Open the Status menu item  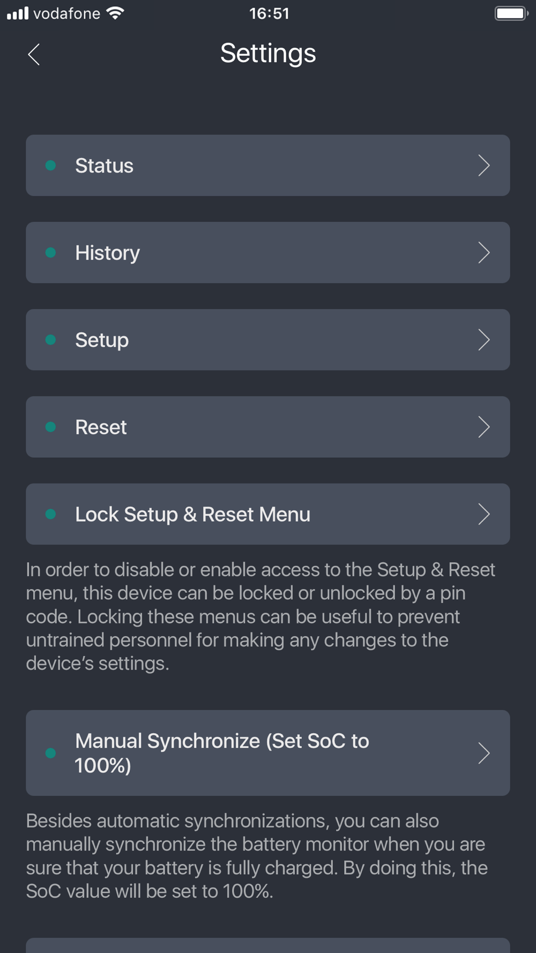268,166
